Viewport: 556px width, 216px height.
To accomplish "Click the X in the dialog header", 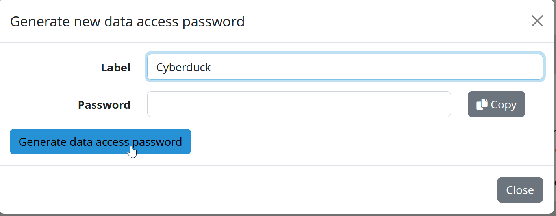I will click(x=537, y=21).
